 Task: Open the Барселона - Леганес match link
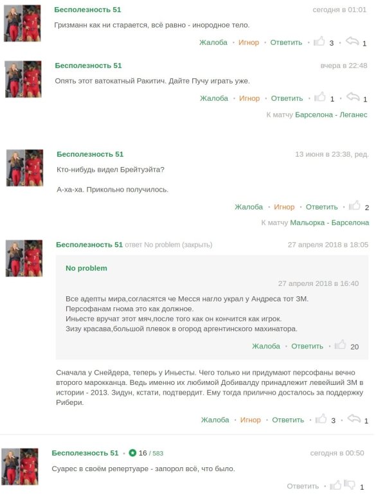click(331, 115)
